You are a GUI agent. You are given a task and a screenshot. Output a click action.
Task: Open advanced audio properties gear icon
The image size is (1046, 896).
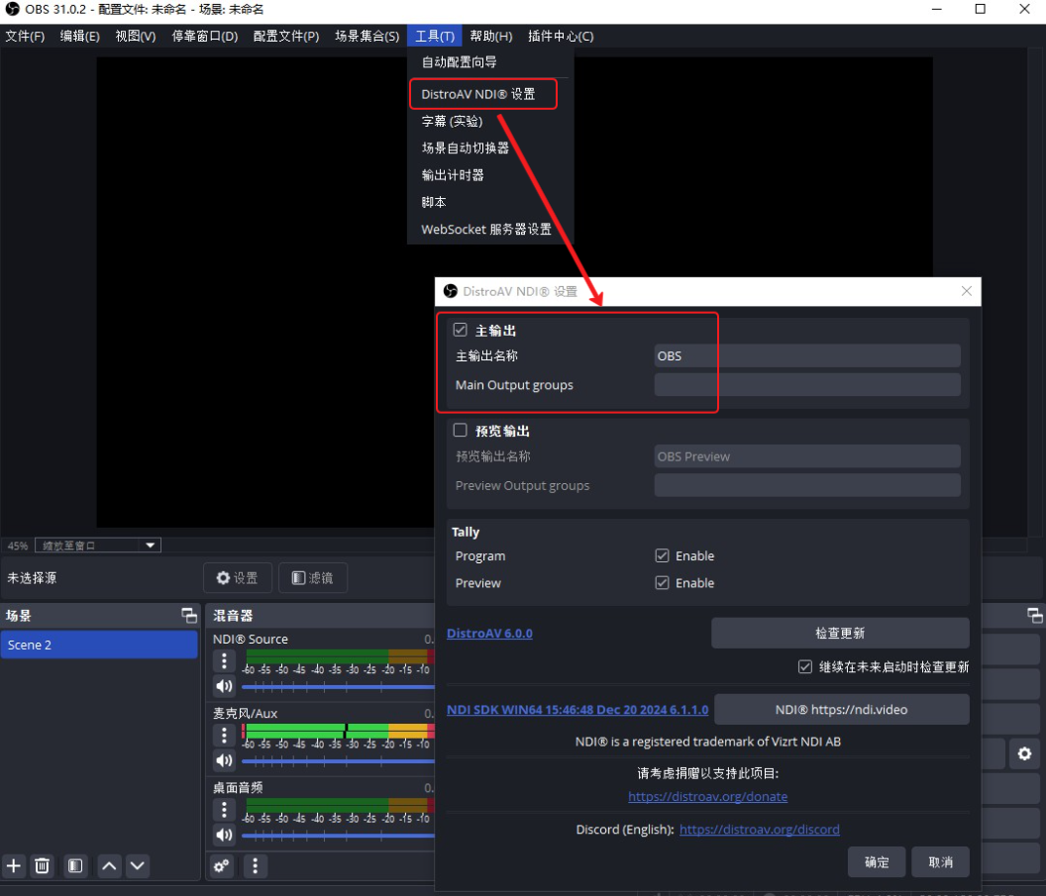(x=222, y=866)
